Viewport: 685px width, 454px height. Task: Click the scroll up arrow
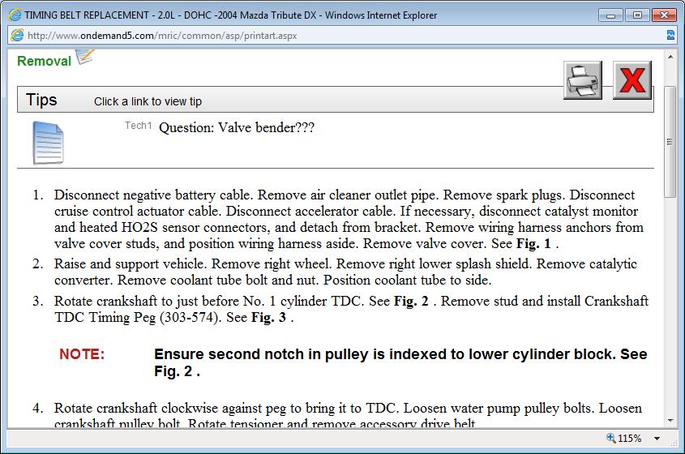[670, 57]
